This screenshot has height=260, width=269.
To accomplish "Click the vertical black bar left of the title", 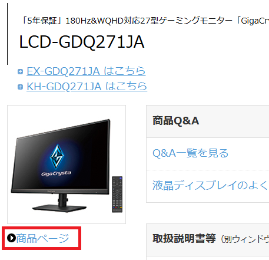I will (x=7, y=34).
